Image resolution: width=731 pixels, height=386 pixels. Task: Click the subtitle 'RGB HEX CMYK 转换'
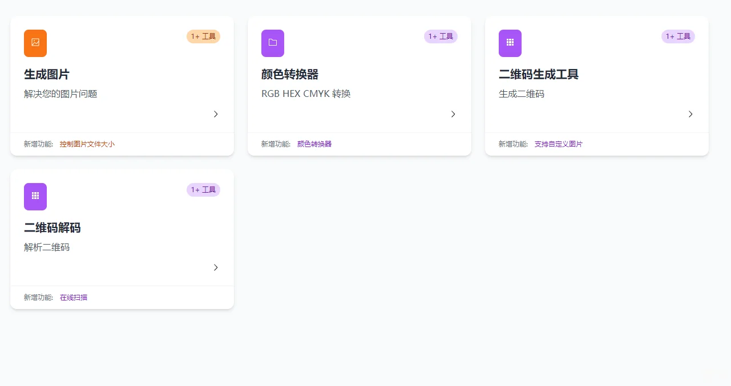(306, 94)
